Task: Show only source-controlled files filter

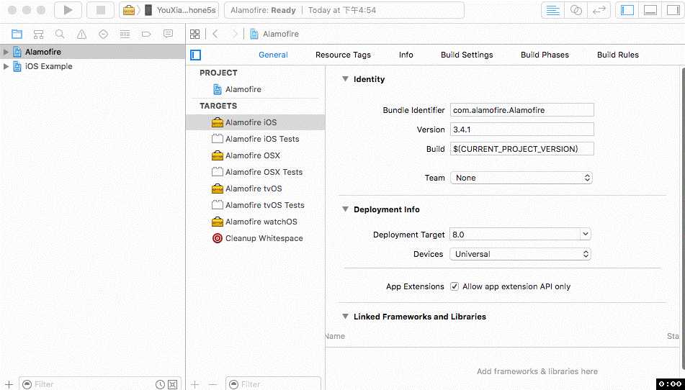Action: [x=173, y=384]
